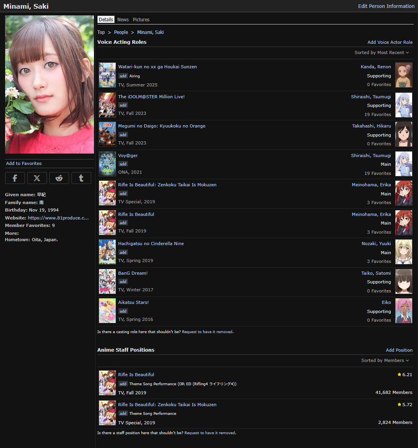Request casting role removal link
The height and width of the screenshot is (448, 418).
[208, 332]
